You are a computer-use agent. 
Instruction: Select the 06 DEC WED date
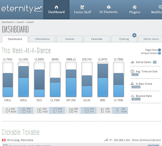coord(41,110)
